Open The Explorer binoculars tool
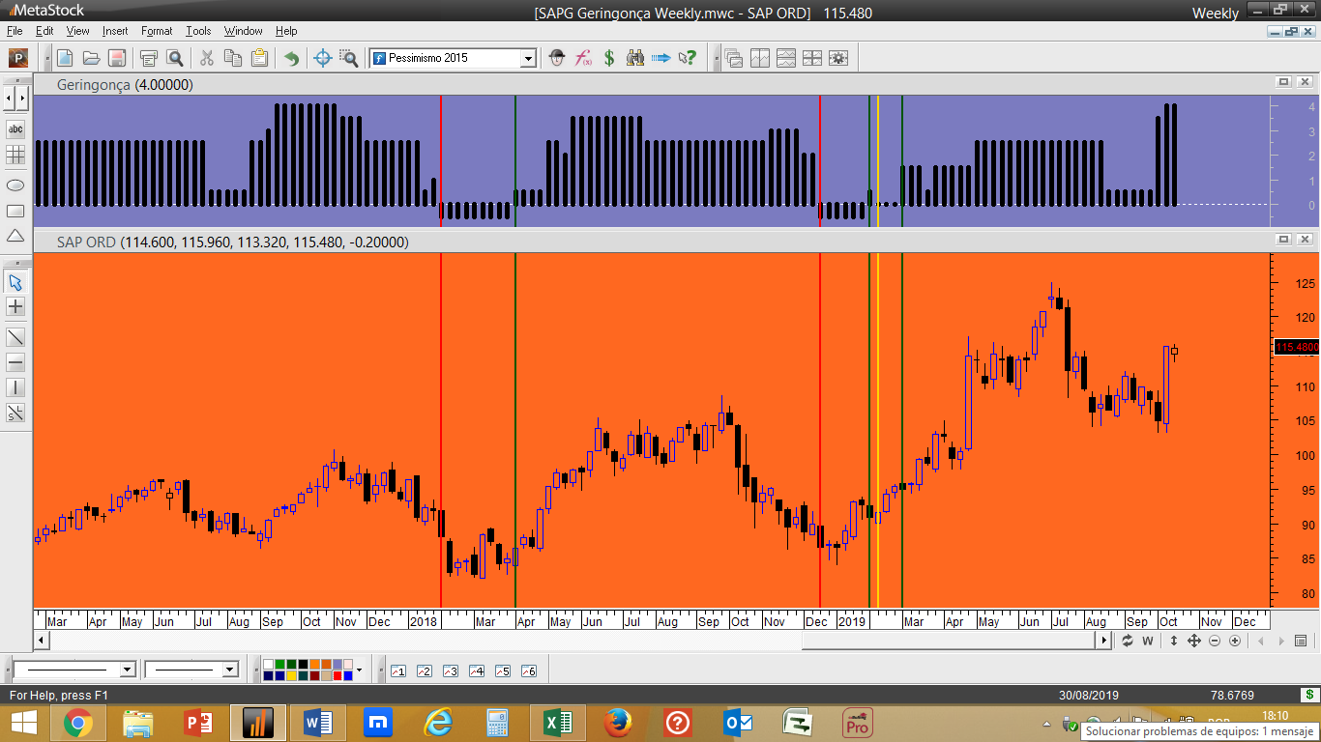This screenshot has height=742, width=1321. (x=635, y=58)
